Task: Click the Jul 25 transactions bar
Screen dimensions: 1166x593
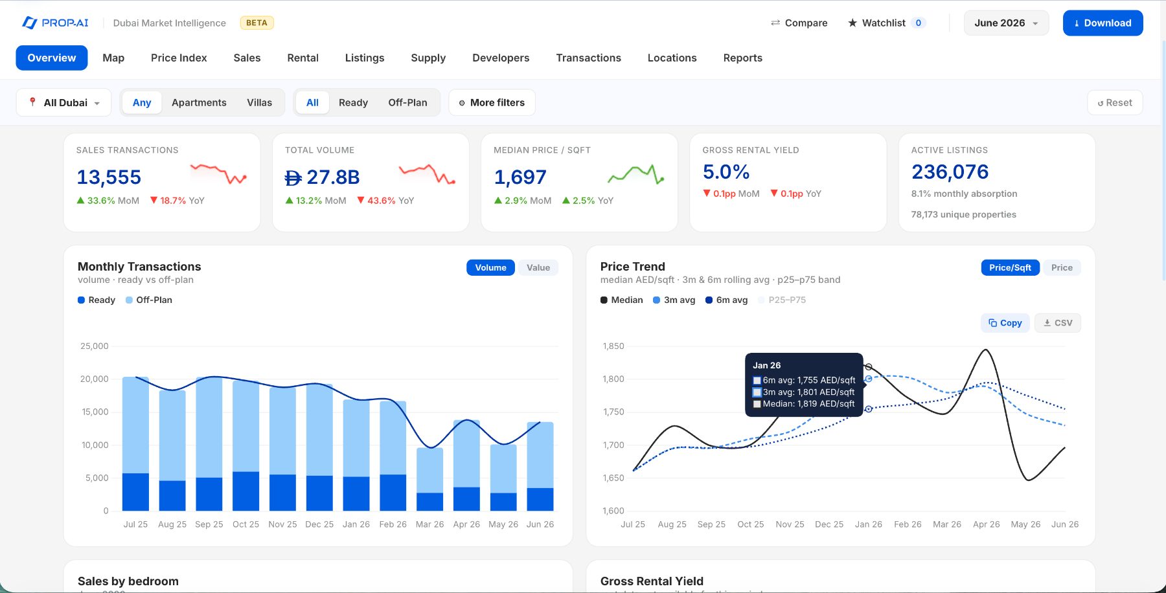Action: [135, 443]
